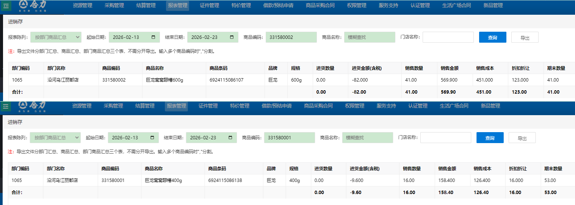Click 商品编码 field containing 331580002

[x=291, y=37]
